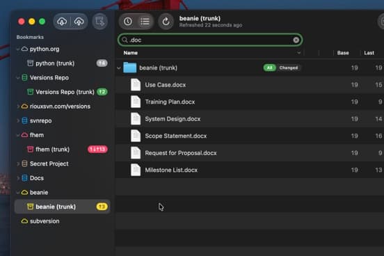Clear the .doc search field
The height and width of the screenshot is (256, 384).
tap(296, 40)
